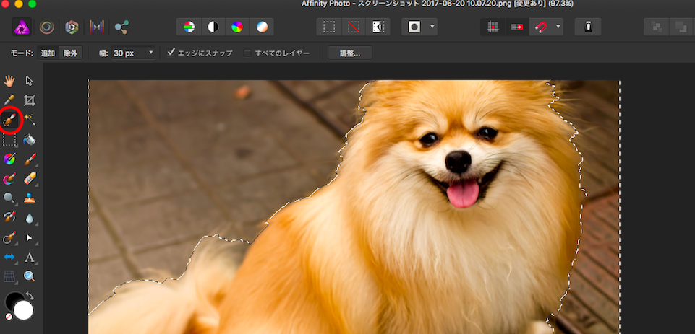Choose the Hand view tool
The image size is (695, 334).
click(10, 80)
